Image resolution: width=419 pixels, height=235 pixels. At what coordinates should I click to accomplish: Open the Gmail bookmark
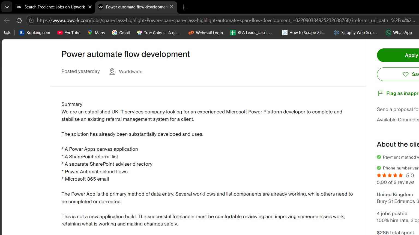[121, 33]
